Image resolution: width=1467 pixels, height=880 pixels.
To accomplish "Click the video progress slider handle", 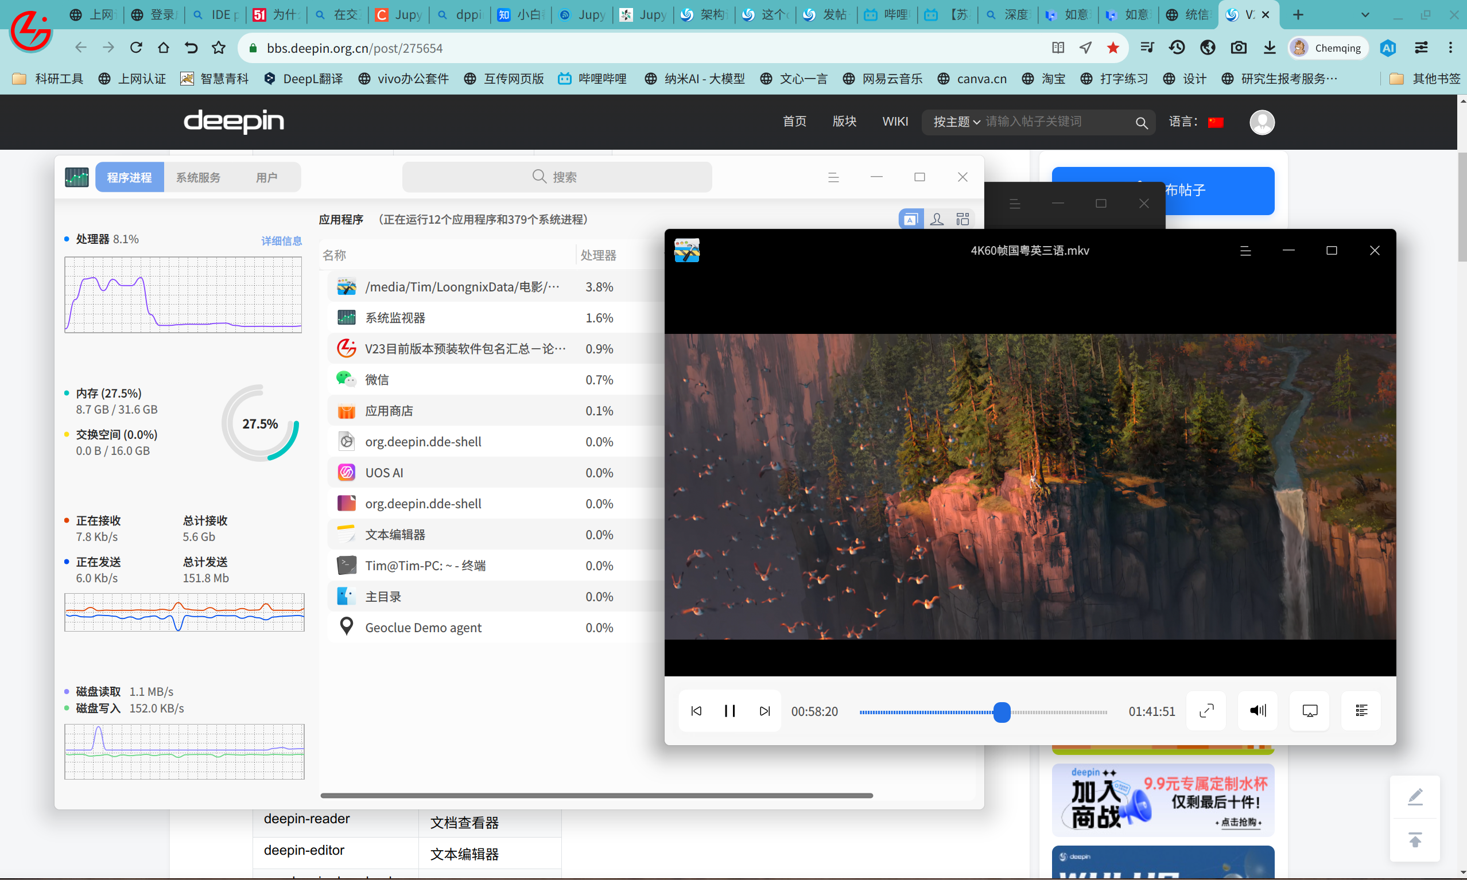I will coord(1002,711).
